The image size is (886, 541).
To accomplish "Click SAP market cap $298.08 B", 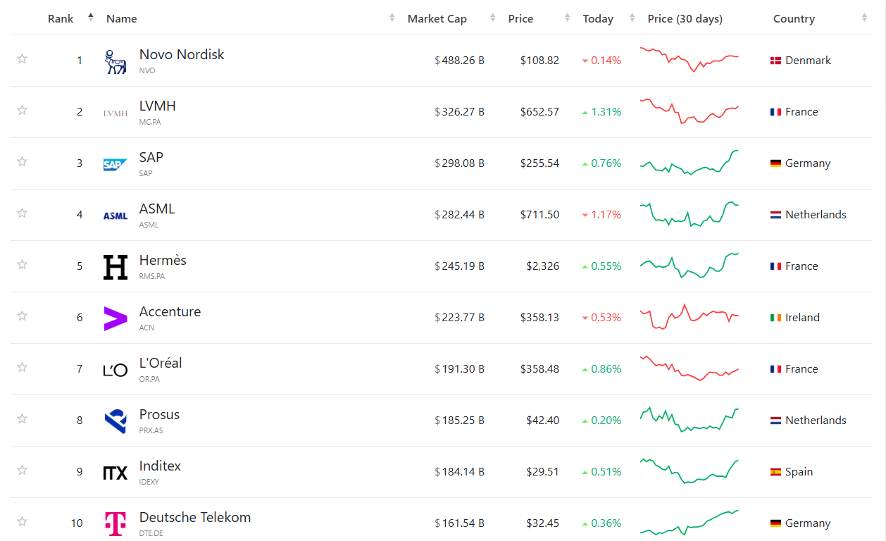I will (459, 163).
